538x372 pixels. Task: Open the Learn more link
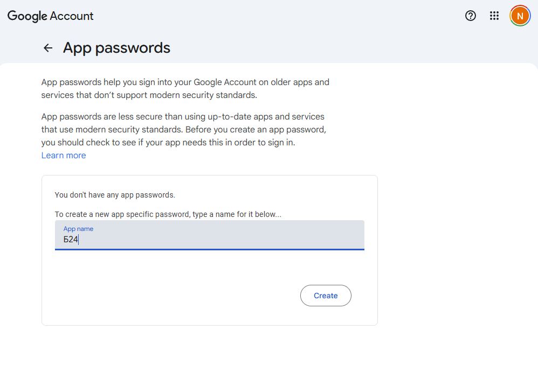tap(63, 155)
